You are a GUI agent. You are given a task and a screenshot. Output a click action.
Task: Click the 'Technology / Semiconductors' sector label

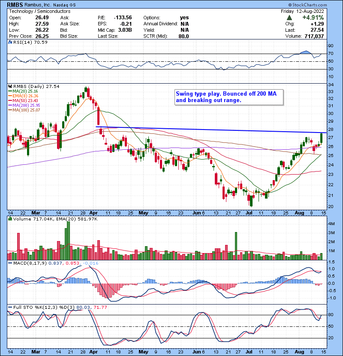pyautogui.click(x=40, y=11)
